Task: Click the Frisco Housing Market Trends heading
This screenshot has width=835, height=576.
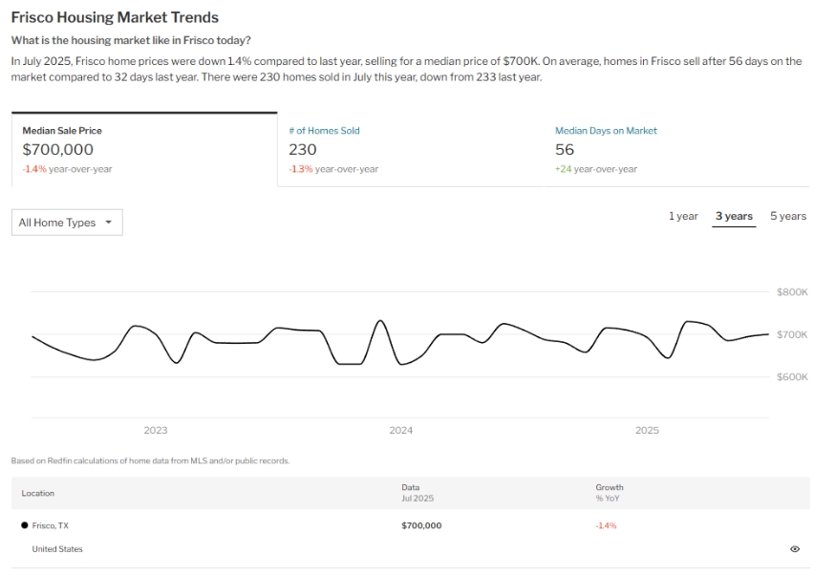Action: [x=115, y=17]
